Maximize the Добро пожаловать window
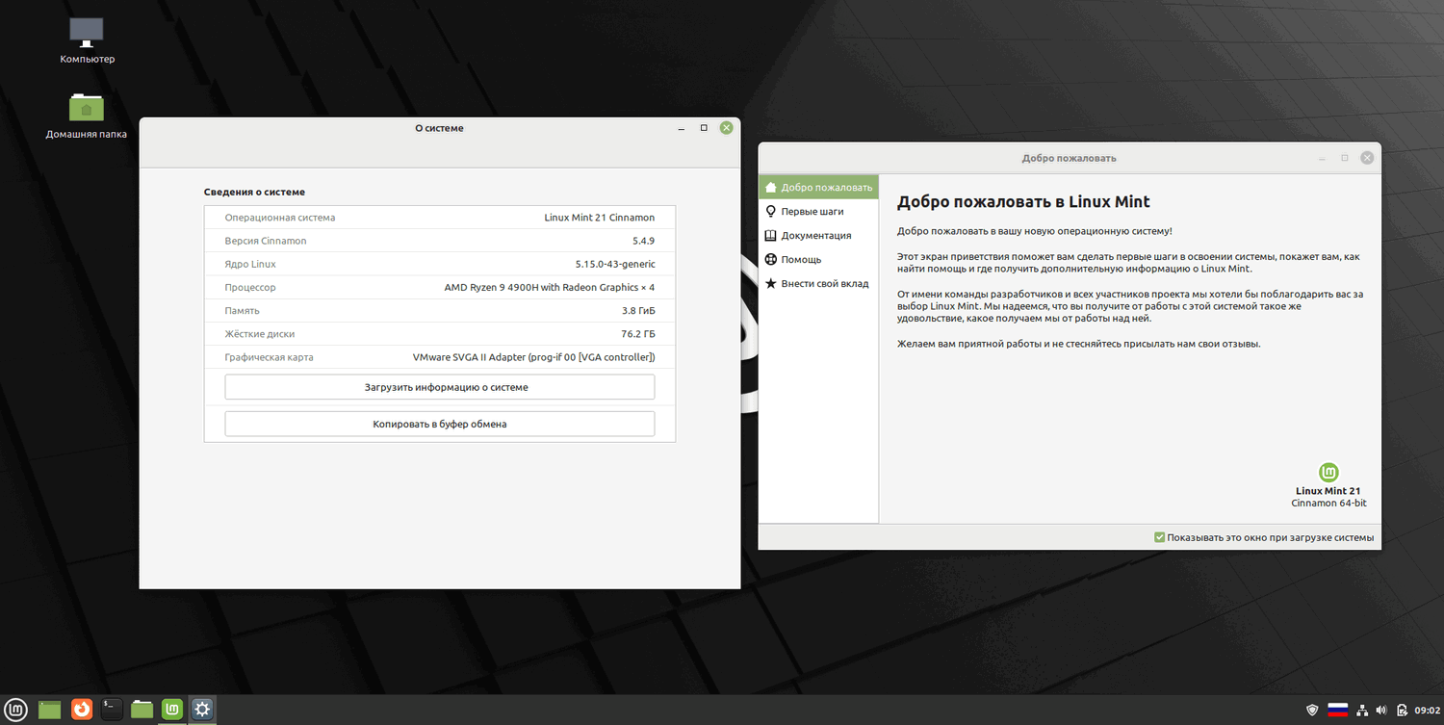This screenshot has height=725, width=1444. click(1345, 158)
